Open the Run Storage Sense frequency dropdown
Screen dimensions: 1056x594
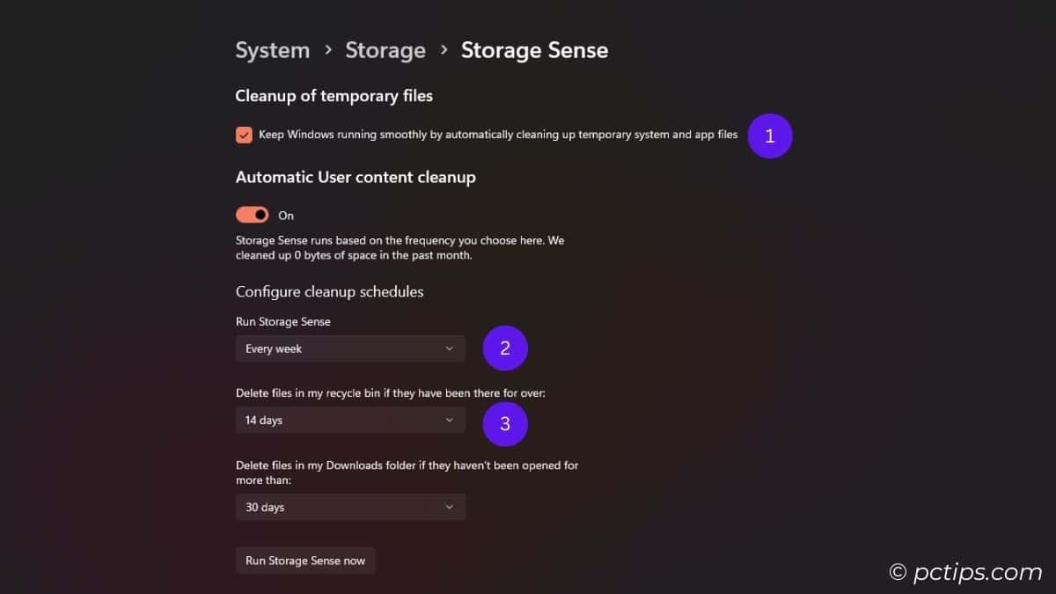point(350,348)
